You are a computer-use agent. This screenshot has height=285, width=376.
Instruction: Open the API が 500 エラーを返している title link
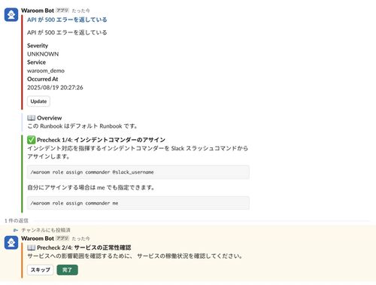pos(67,20)
